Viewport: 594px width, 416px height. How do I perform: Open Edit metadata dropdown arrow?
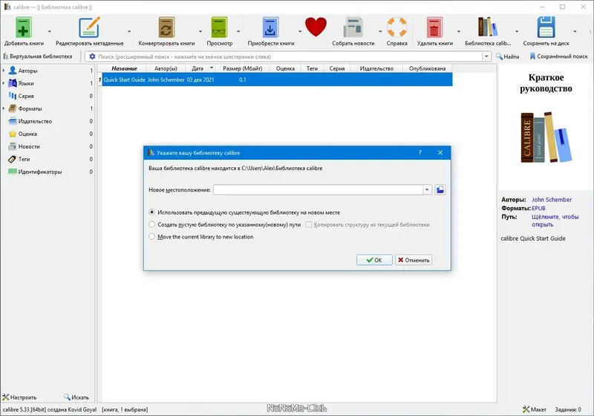pos(129,31)
